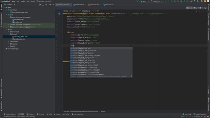The height and width of the screenshot is (118, 210).
Task: Open Version Control tool window
Action: [10, 114]
